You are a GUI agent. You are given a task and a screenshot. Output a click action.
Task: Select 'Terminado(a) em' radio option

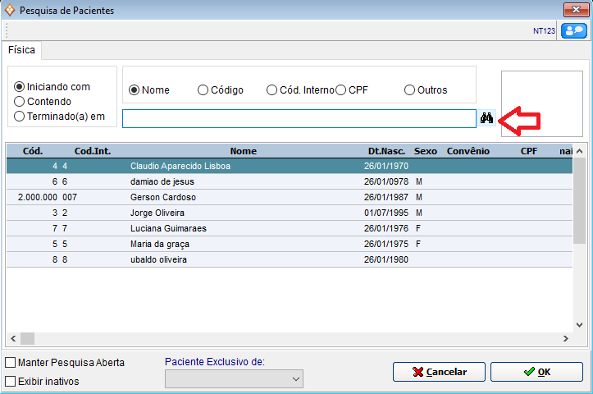[x=20, y=117]
